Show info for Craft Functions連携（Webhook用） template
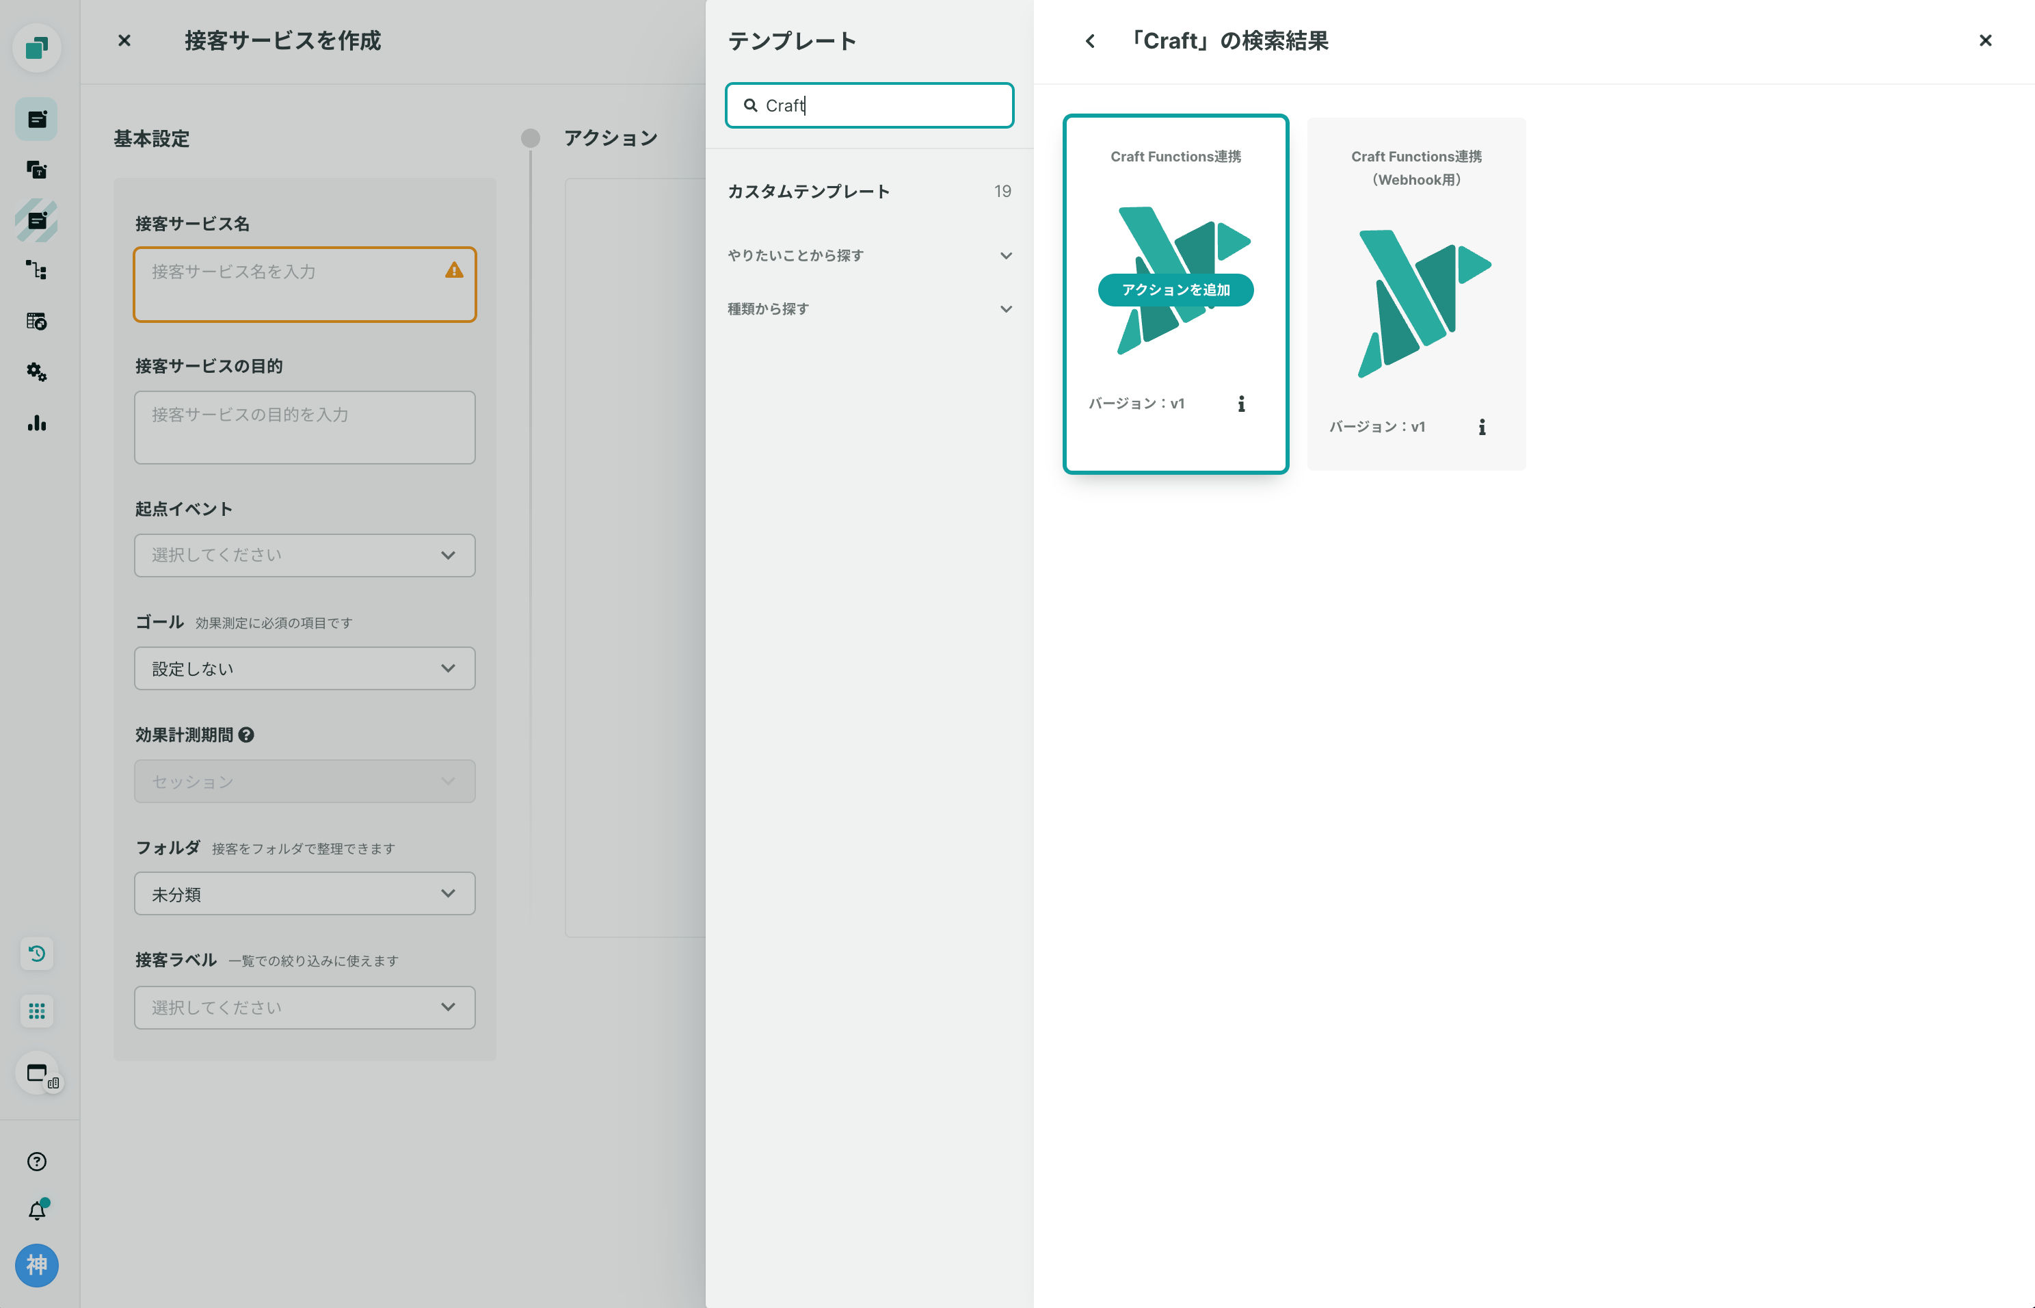 (1482, 428)
